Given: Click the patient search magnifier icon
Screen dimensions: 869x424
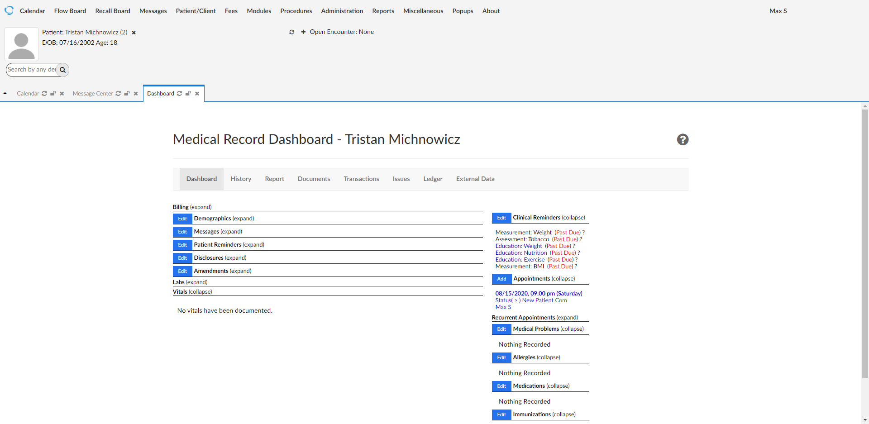Looking at the screenshot, I should tap(63, 70).
